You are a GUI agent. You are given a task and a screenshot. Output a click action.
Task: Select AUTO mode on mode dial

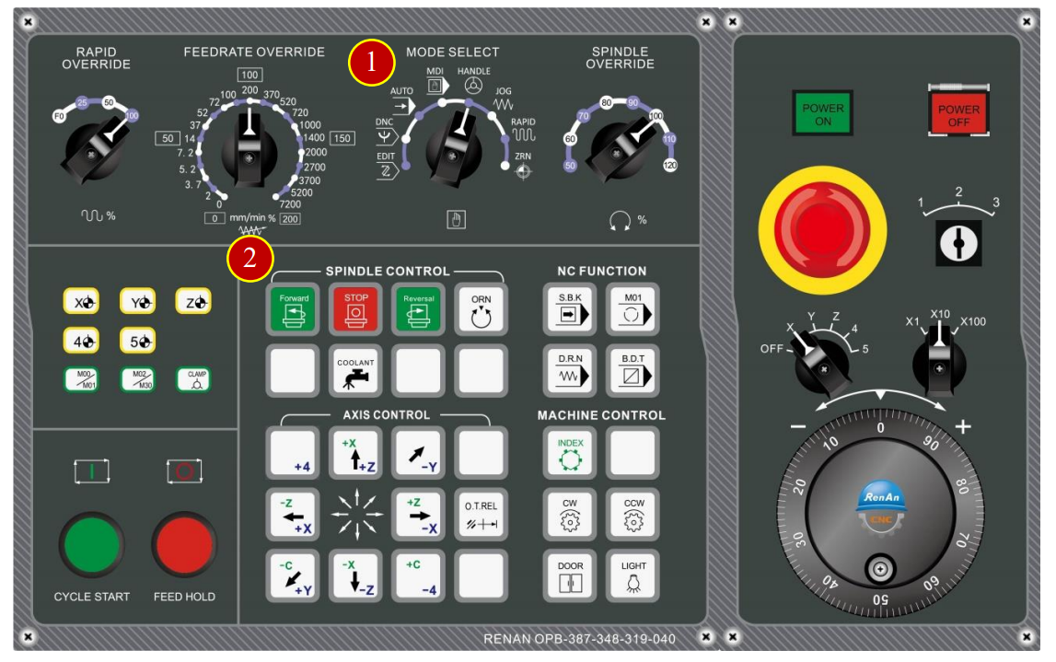pyautogui.click(x=402, y=100)
